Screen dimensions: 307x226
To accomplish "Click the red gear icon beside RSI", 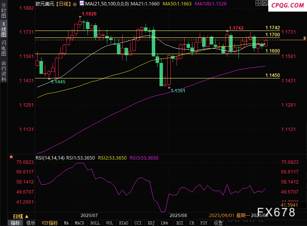I will [11, 157].
